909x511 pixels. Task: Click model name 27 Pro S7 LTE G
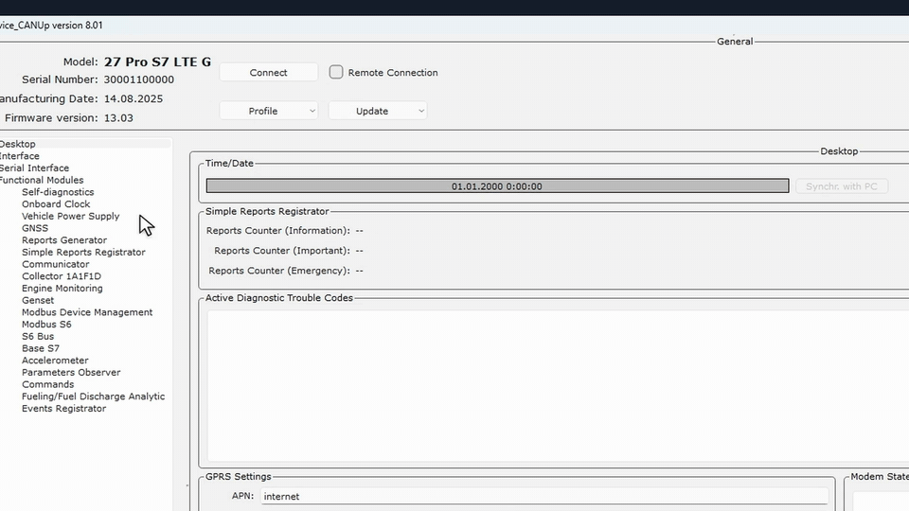pyautogui.click(x=157, y=62)
